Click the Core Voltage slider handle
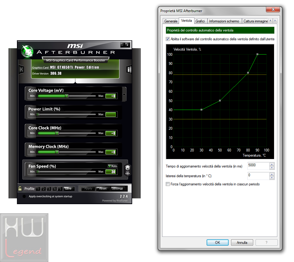The width and height of the screenshot is (294, 262). click(x=67, y=96)
